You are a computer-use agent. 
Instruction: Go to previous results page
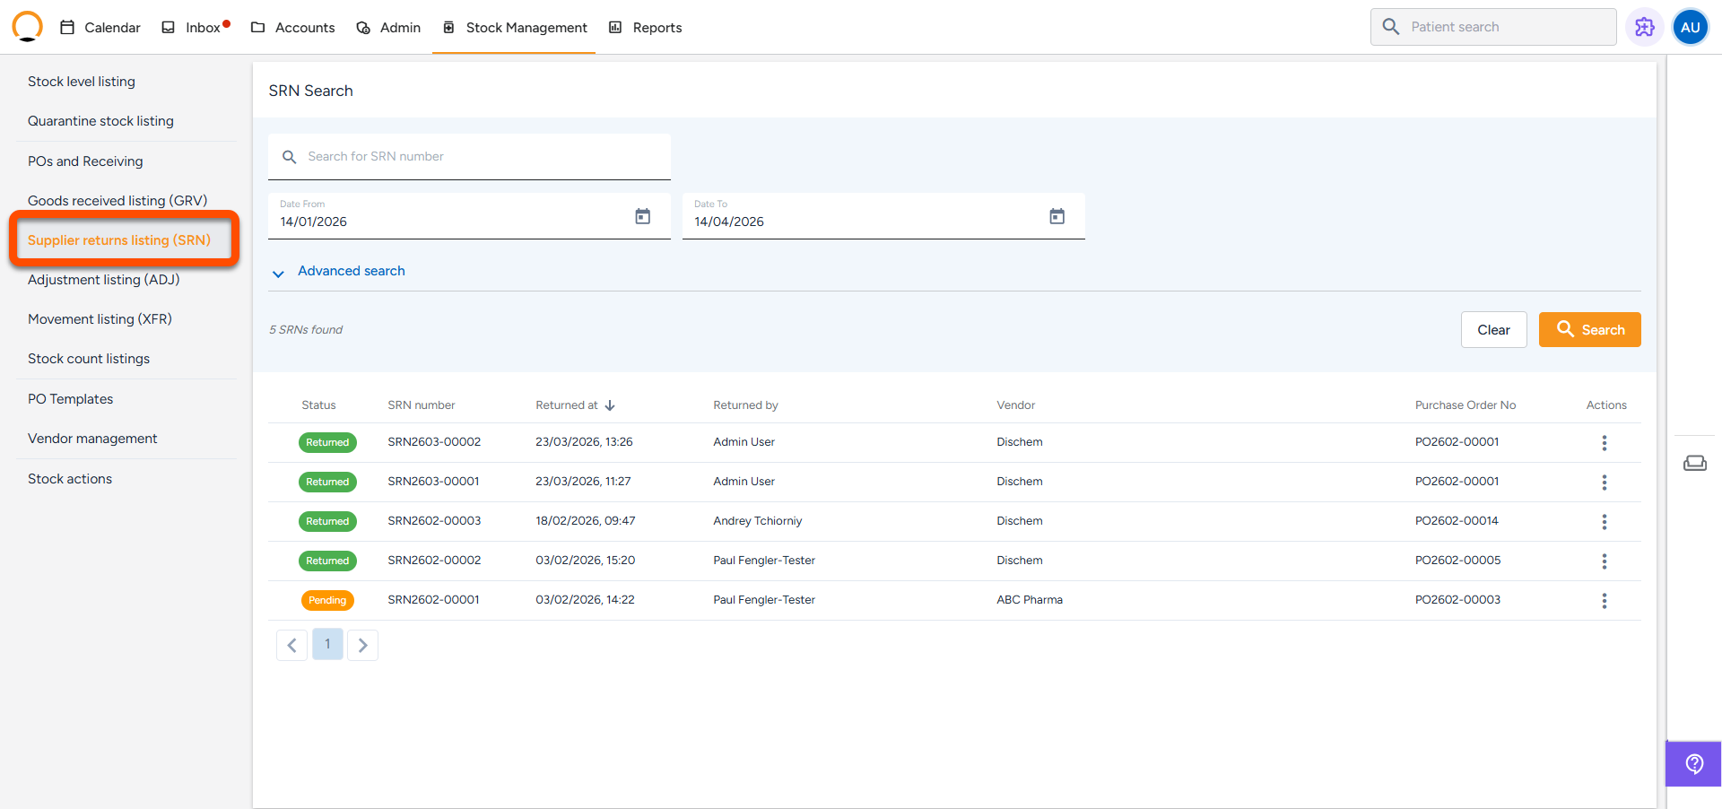(291, 645)
